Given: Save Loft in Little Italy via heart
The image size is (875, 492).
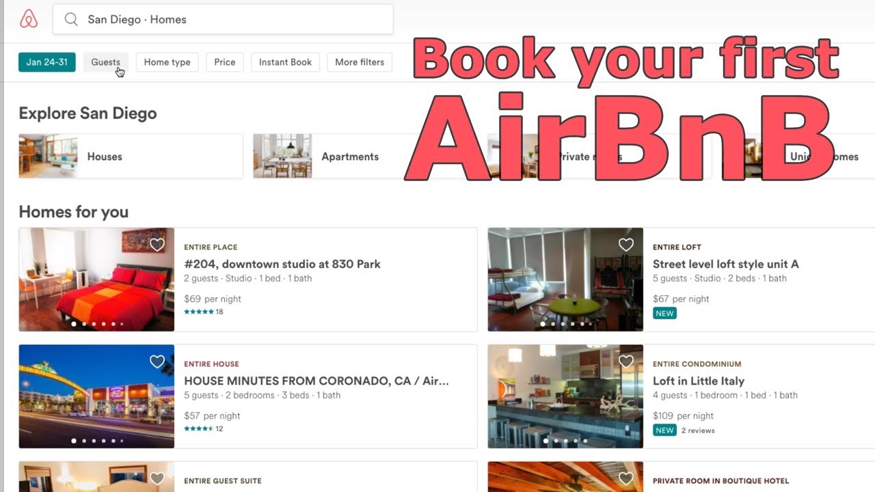Looking at the screenshot, I should point(626,361).
